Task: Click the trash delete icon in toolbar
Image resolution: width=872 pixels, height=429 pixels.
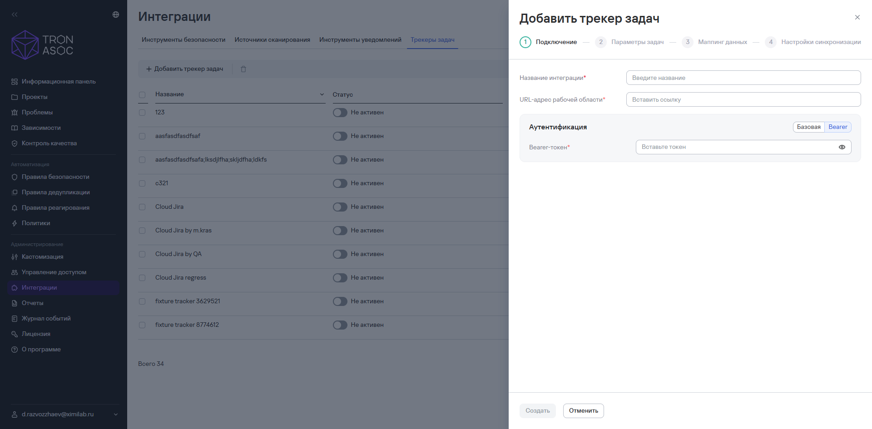Action: click(243, 69)
